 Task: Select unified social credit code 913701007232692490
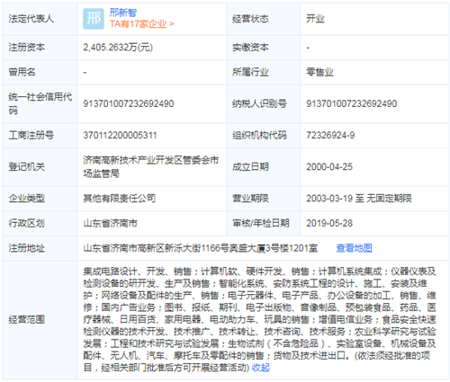129,103
